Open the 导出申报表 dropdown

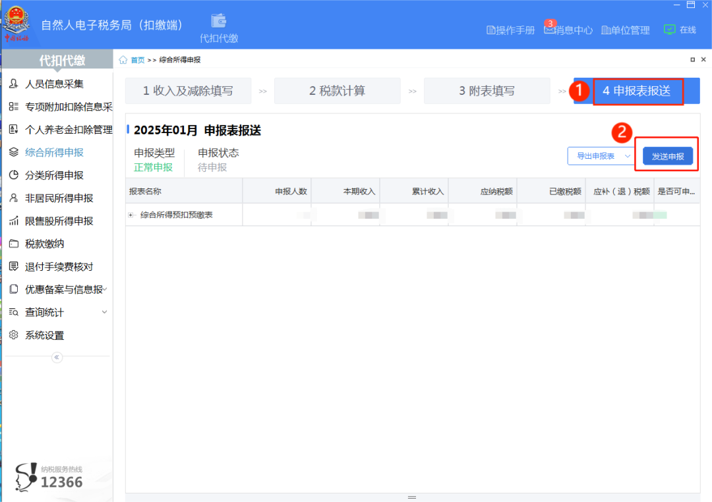(x=602, y=156)
